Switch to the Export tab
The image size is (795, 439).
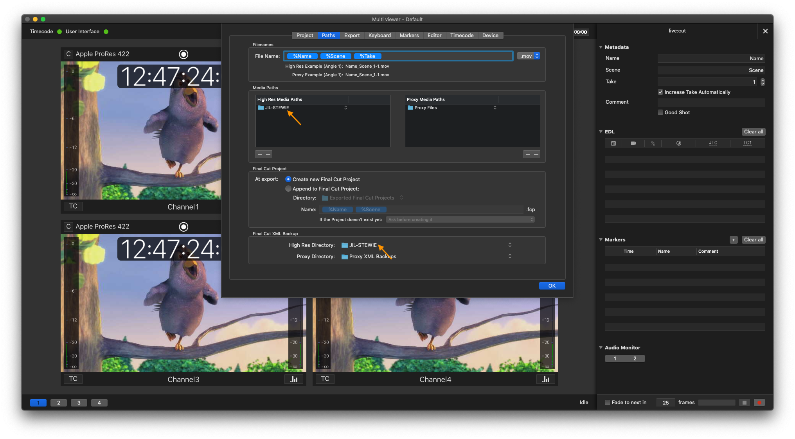tap(352, 35)
